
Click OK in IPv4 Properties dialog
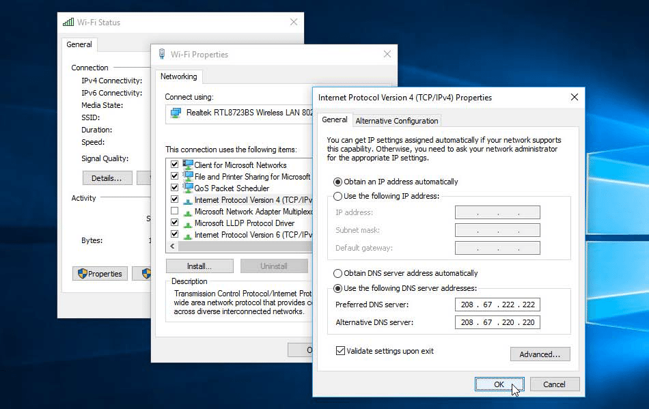(499, 384)
